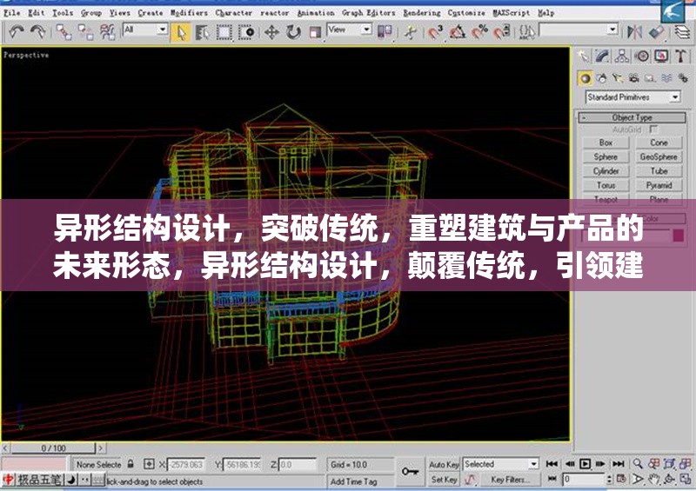Pick the Rectangular Selection Region tool
This screenshot has height=491, width=696.
click(224, 33)
